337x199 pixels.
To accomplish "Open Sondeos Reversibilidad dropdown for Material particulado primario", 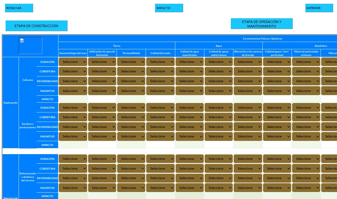I will coord(306,127).
